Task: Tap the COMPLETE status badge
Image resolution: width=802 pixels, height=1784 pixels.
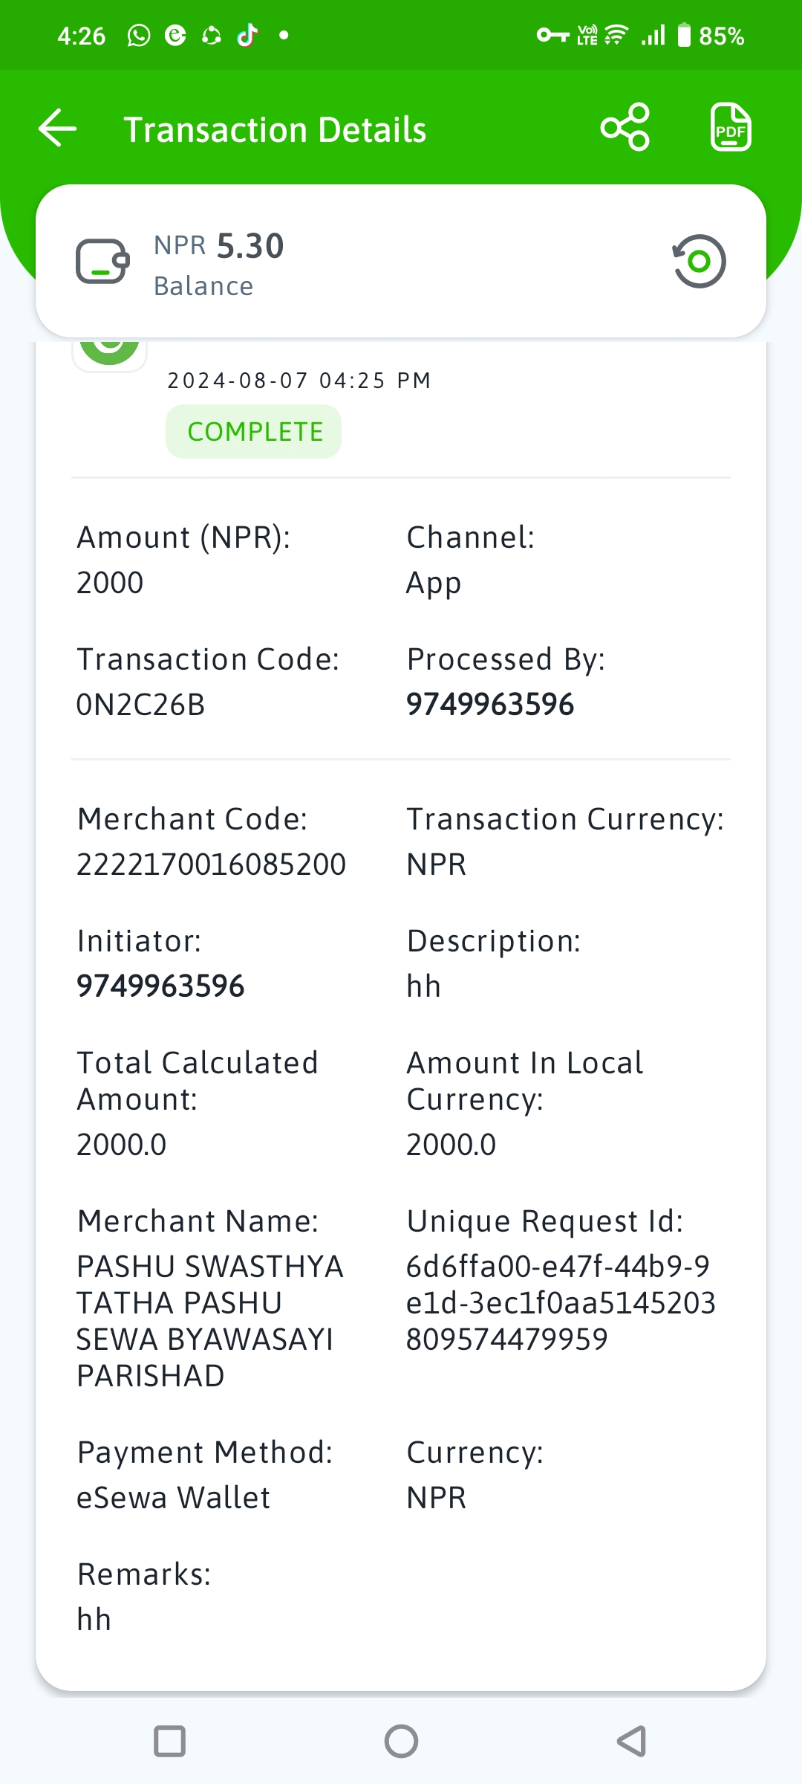Action: coord(254,431)
